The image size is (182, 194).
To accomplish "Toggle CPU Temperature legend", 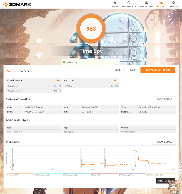I will (49, 174).
